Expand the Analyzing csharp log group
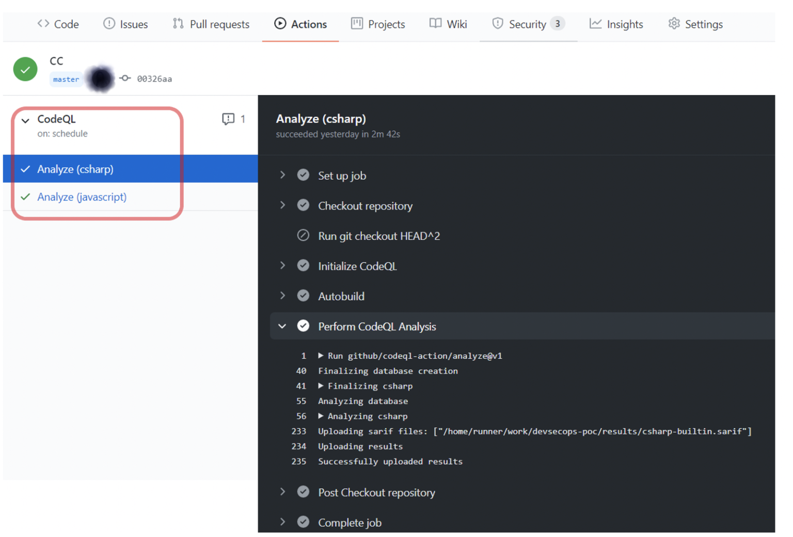 pyautogui.click(x=321, y=416)
